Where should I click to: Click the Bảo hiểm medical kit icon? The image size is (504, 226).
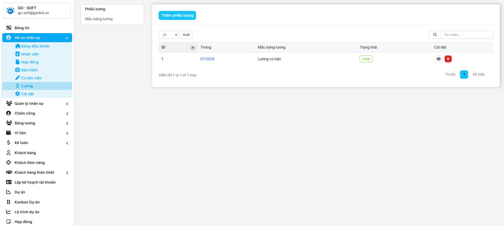pyautogui.click(x=18, y=70)
